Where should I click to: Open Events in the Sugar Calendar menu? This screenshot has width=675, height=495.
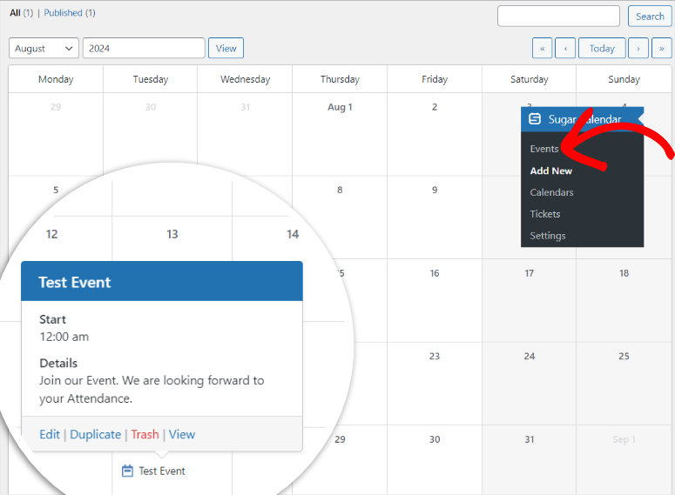[x=544, y=149]
